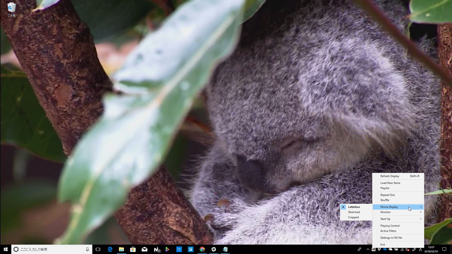The height and width of the screenshot is (254, 452).
Task: Activate the Cortana microphone icon
Action: click(87, 249)
